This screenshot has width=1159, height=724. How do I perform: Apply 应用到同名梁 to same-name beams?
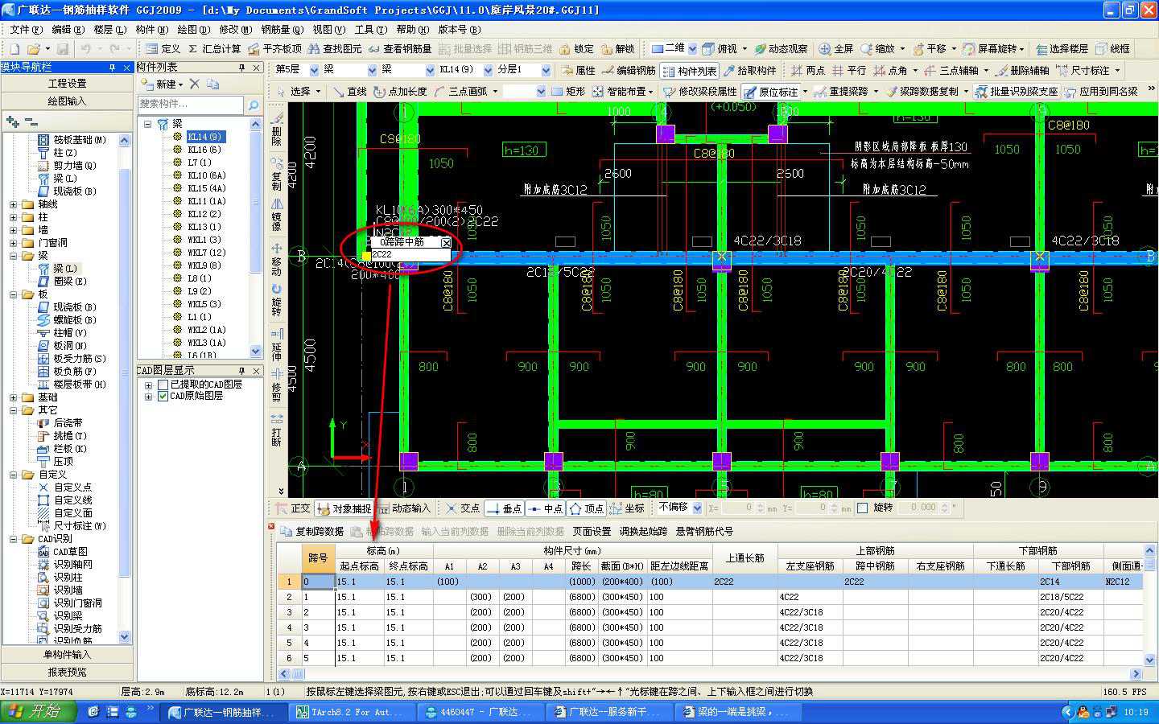(1102, 91)
